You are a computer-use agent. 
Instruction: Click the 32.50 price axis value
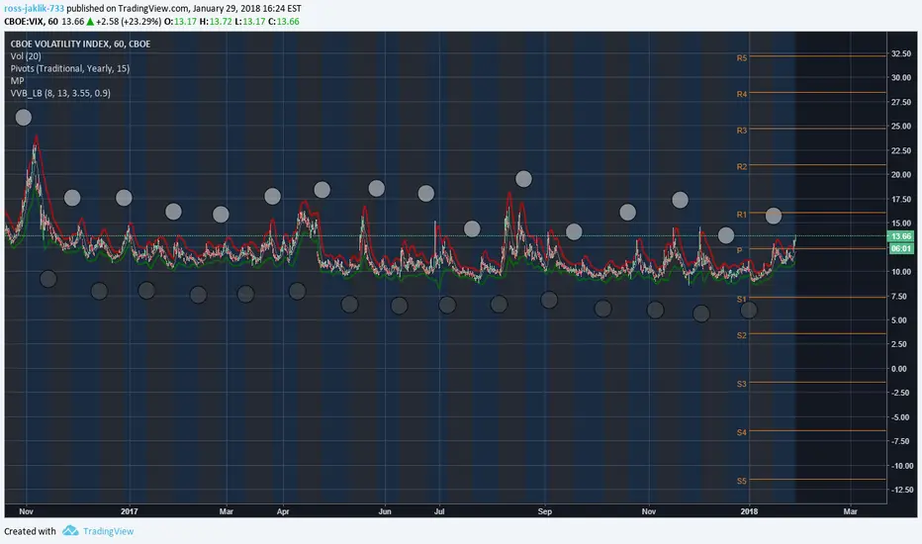pyautogui.click(x=901, y=53)
